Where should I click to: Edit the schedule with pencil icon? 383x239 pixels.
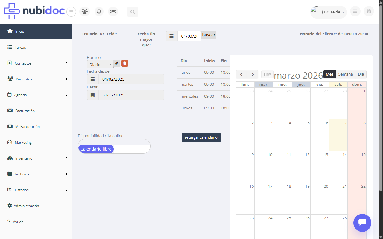(117, 63)
